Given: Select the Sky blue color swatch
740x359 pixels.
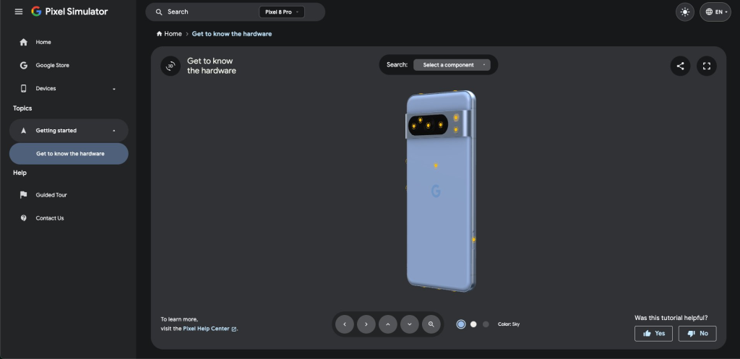Looking at the screenshot, I should point(461,324).
